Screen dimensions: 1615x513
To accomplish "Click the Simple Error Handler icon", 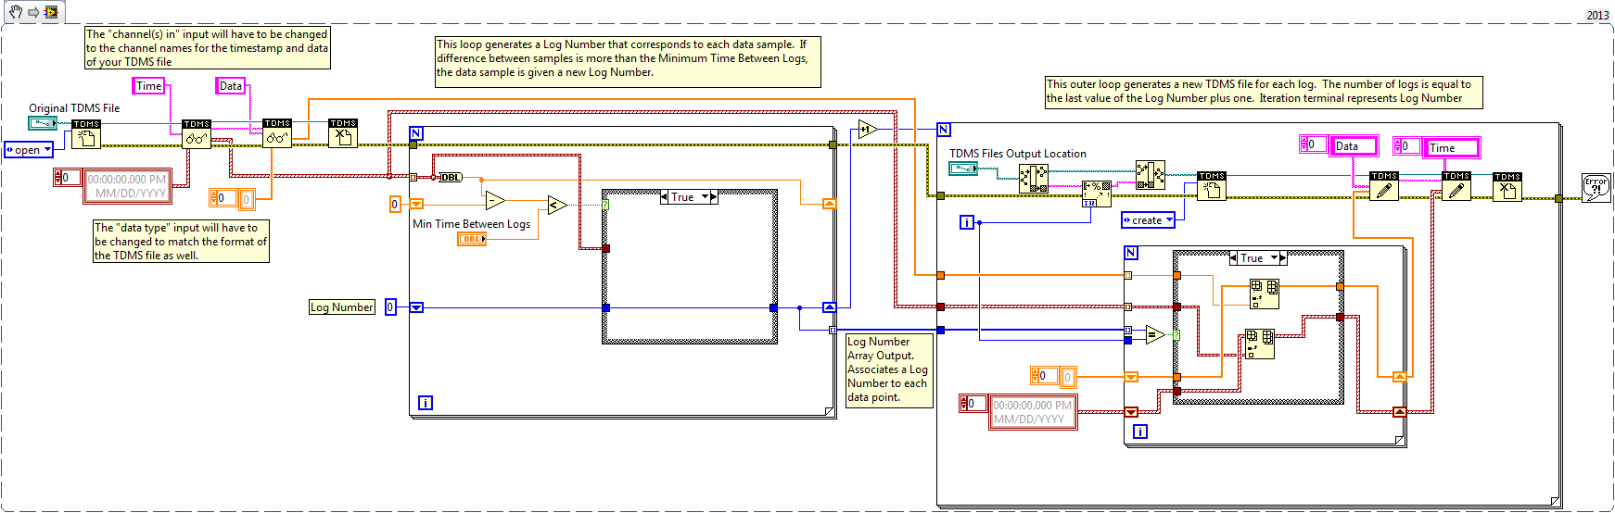I will pos(1596,187).
